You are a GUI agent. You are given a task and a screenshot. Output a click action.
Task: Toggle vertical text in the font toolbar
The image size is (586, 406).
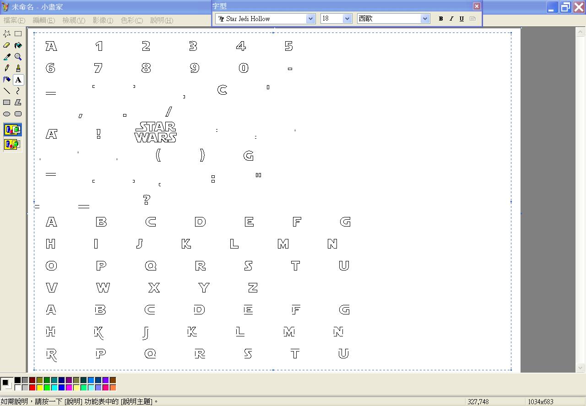coord(472,19)
